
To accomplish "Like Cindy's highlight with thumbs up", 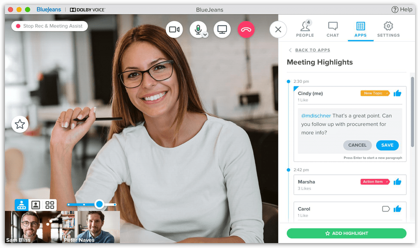I will (x=397, y=93).
